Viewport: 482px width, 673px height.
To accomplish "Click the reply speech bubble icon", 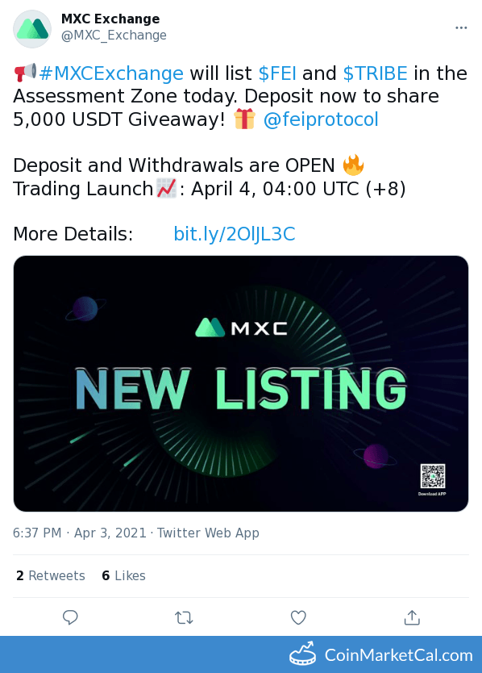I will coord(70,617).
